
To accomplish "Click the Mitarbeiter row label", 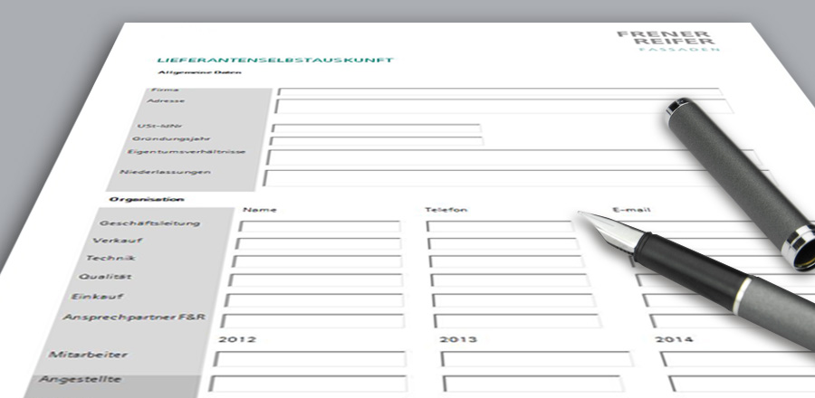I will click(88, 355).
